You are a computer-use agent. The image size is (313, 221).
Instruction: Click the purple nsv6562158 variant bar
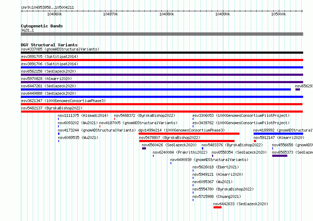coord(162,75)
